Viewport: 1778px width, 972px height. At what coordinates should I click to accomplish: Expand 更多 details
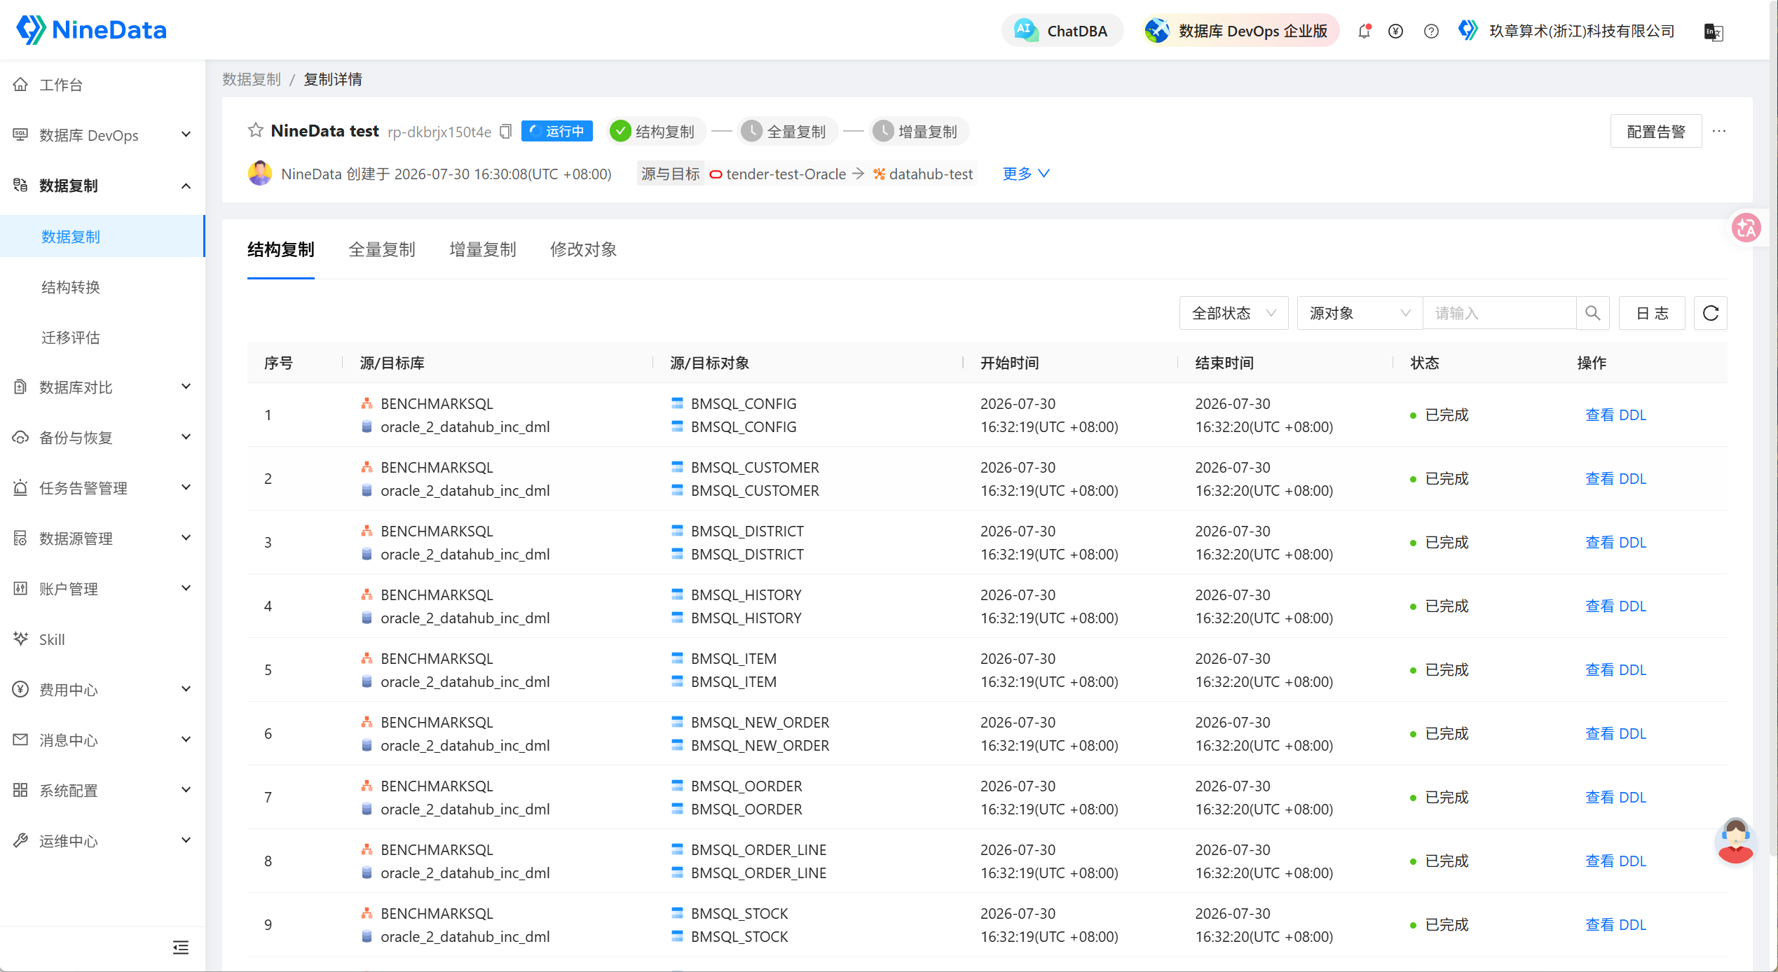(1026, 173)
